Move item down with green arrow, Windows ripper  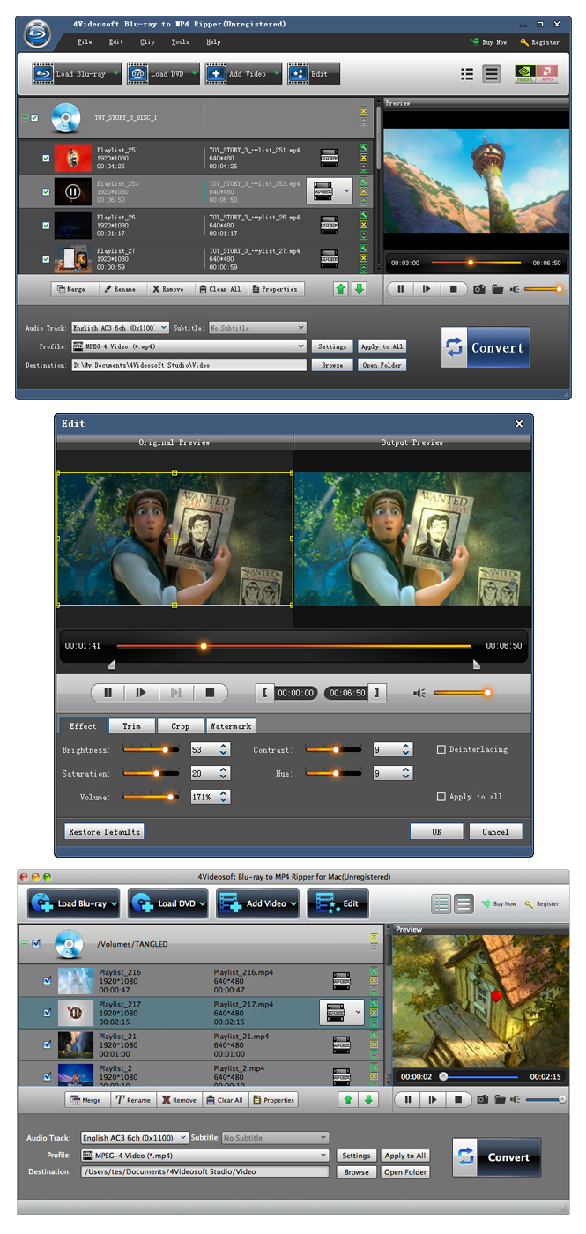tap(359, 289)
